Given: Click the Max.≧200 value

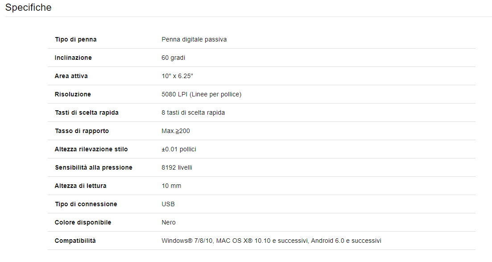Looking at the screenshot, I should coord(176,131).
